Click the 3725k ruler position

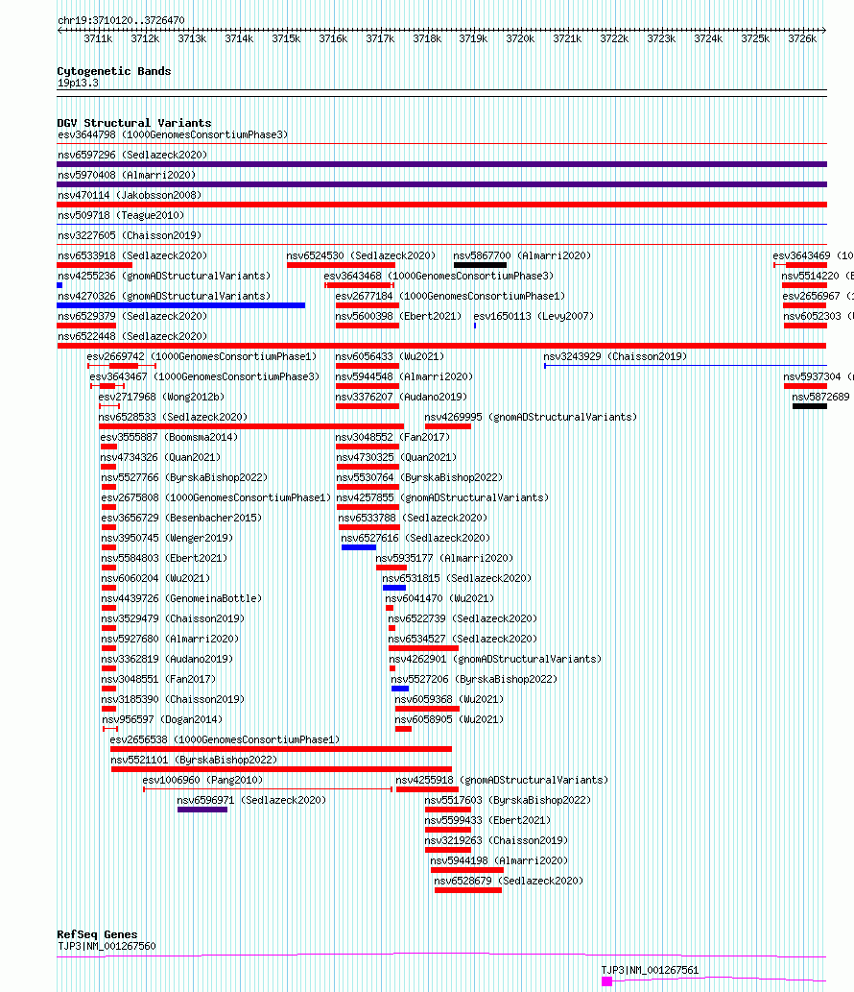755,39
